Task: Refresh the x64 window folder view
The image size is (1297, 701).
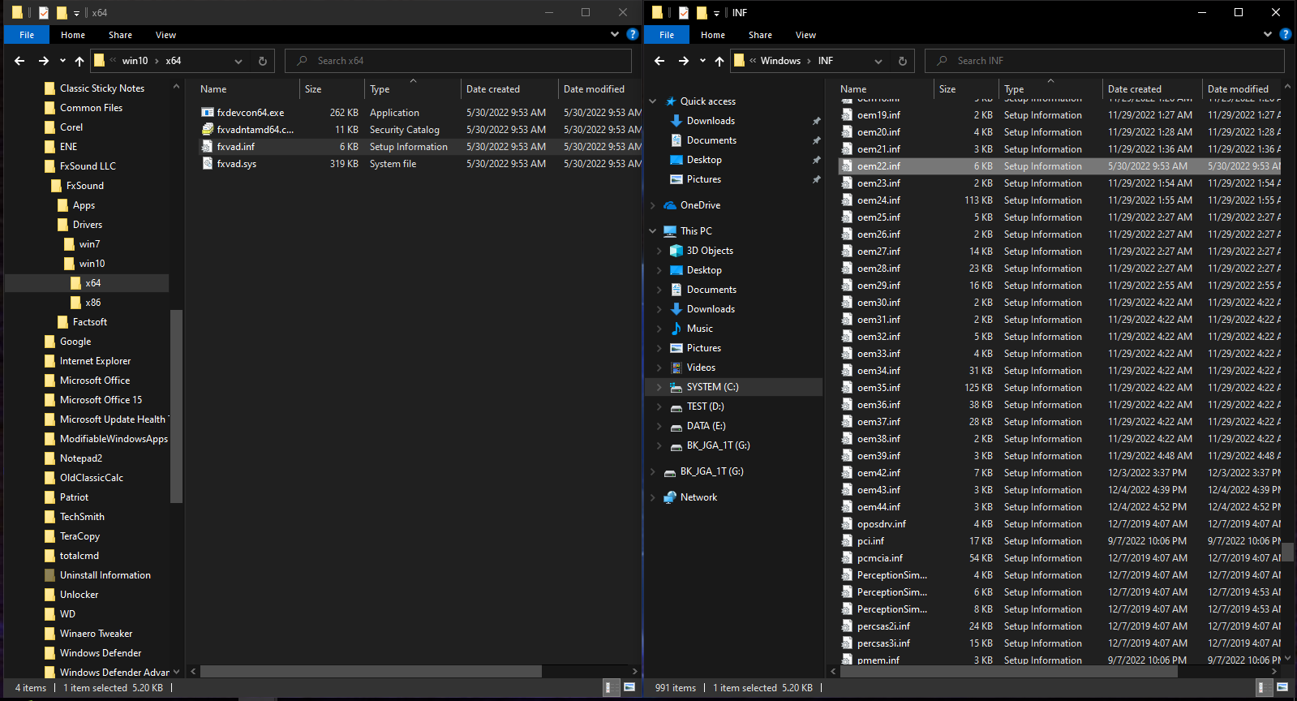Action: point(263,61)
